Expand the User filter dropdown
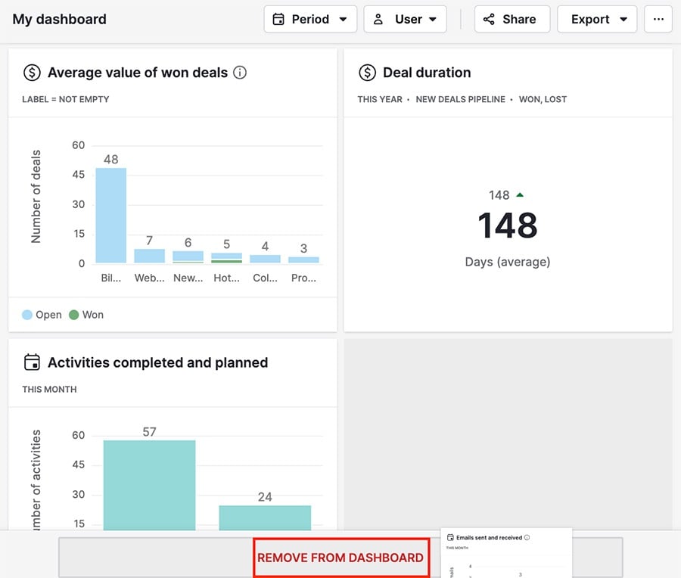The image size is (681, 578). click(x=406, y=20)
